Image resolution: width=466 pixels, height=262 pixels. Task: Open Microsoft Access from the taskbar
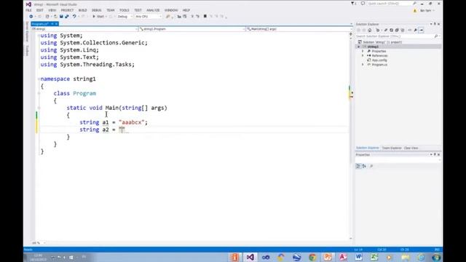[343, 257]
